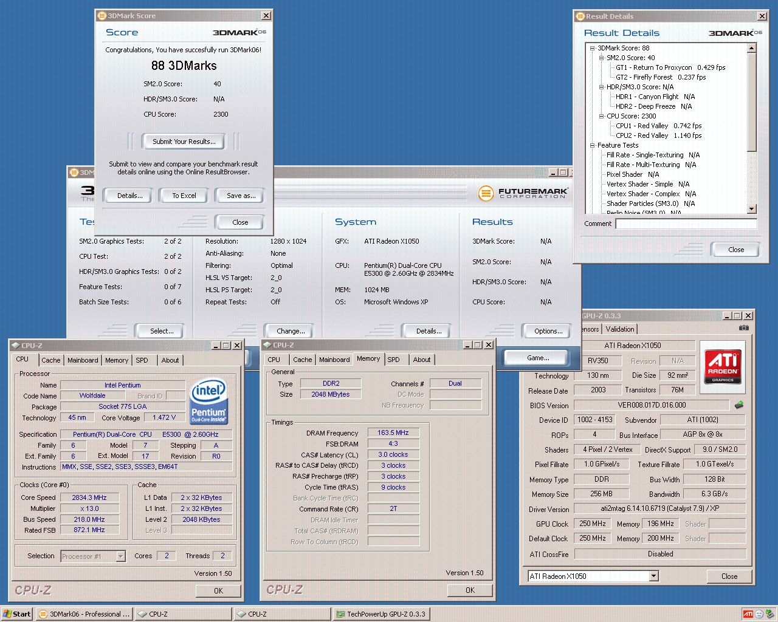Click the Game... button

point(537,358)
